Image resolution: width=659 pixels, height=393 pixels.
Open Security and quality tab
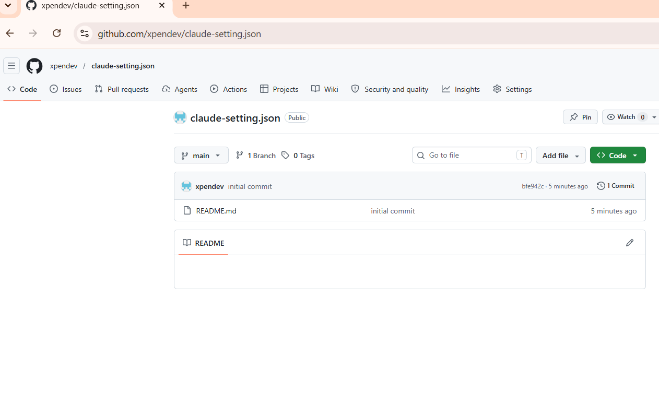390,89
